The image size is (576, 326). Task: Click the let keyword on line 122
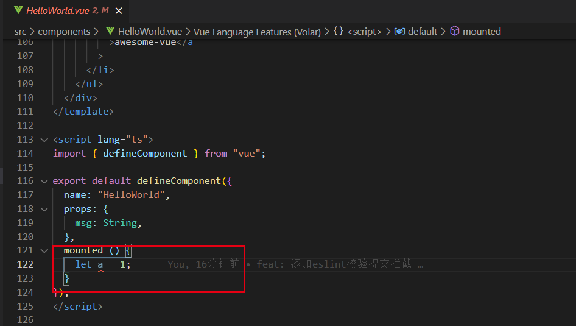(x=83, y=264)
